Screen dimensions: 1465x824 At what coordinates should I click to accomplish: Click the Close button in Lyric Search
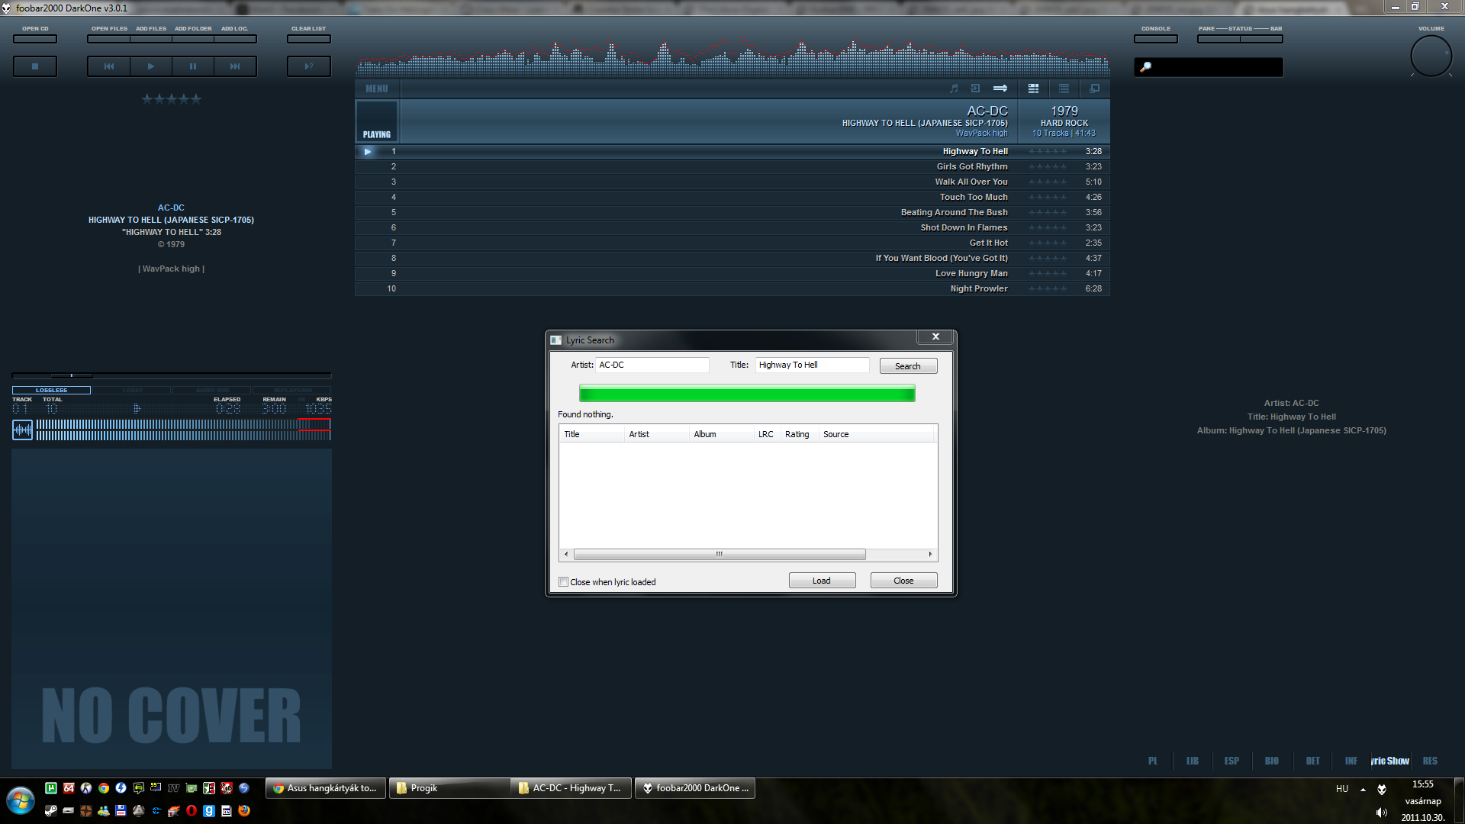pos(903,581)
